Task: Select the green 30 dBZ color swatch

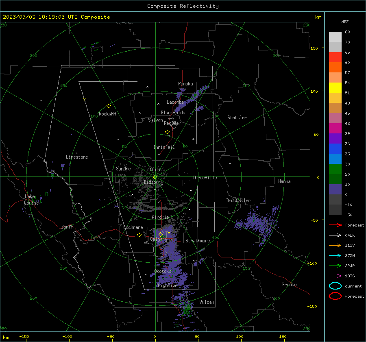Action: (x=335, y=169)
